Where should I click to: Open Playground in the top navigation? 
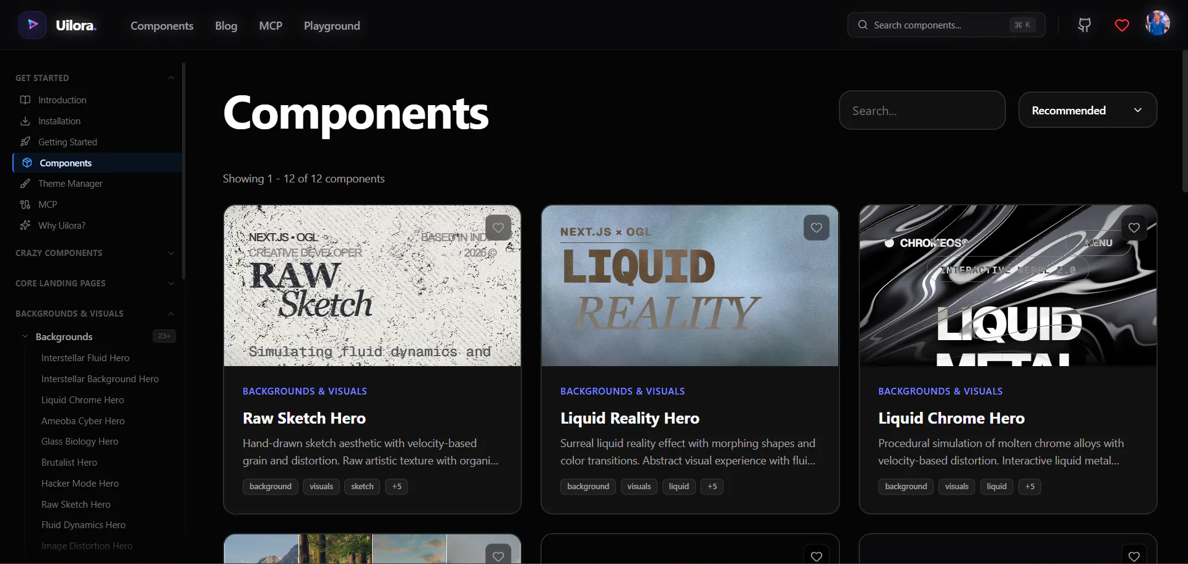[x=332, y=25]
